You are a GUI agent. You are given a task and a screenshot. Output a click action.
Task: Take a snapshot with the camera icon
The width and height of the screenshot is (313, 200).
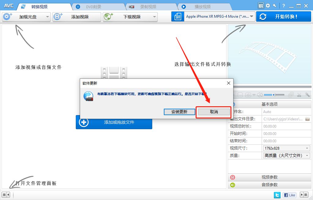click(248, 95)
